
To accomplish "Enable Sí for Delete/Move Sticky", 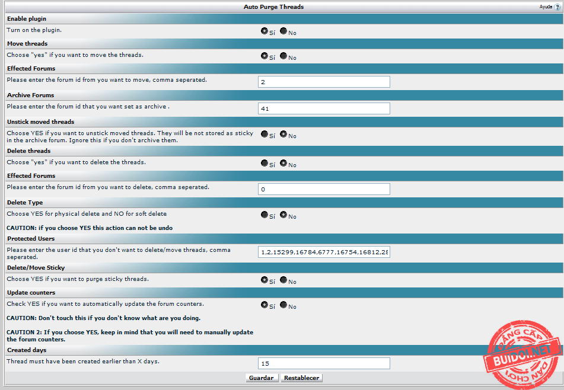I will coord(265,280).
